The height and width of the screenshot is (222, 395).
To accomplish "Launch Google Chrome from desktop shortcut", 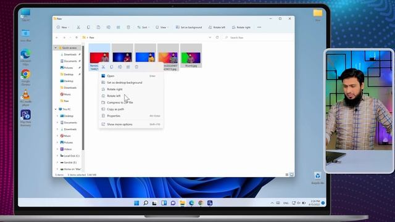I will [25, 78].
